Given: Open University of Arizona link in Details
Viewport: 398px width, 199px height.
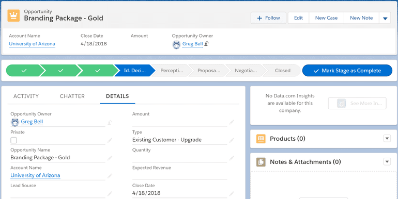Looking at the screenshot, I should 35,175.
